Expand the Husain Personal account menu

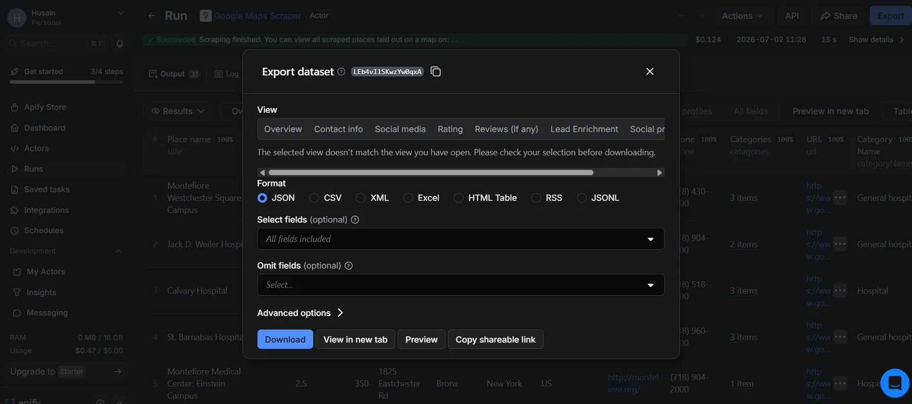[x=121, y=13]
